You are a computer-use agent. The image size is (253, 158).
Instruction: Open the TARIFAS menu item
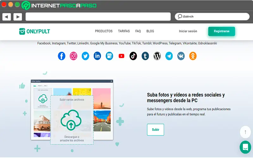[x=124, y=31]
